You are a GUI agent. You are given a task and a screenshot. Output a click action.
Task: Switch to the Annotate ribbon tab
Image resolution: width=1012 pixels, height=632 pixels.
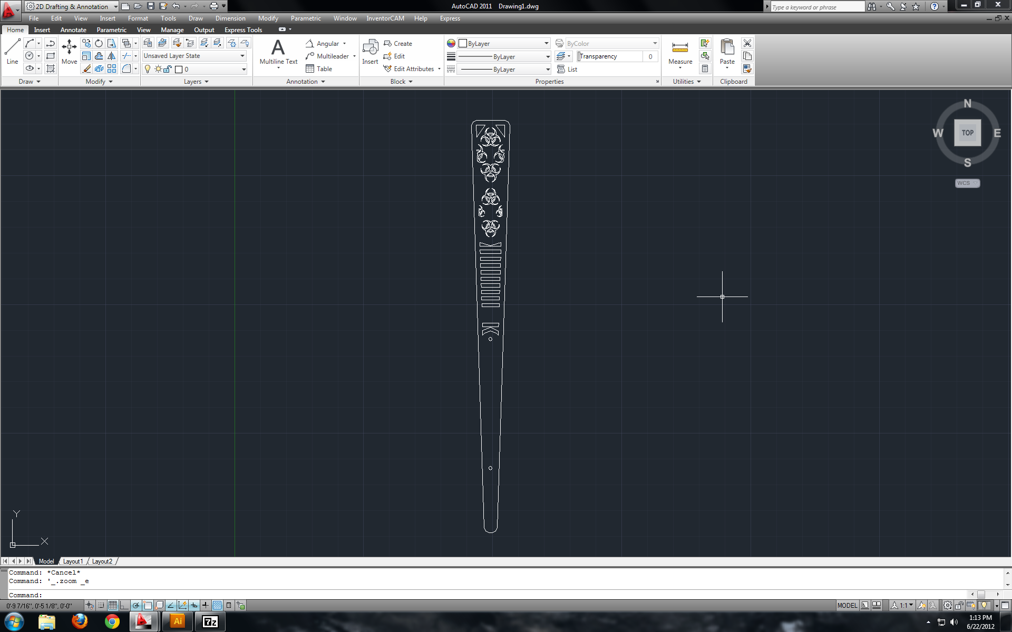(73, 30)
